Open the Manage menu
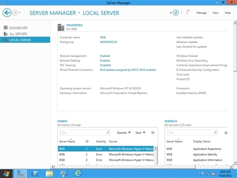This screenshot has width=237, height=178. [x=201, y=13]
